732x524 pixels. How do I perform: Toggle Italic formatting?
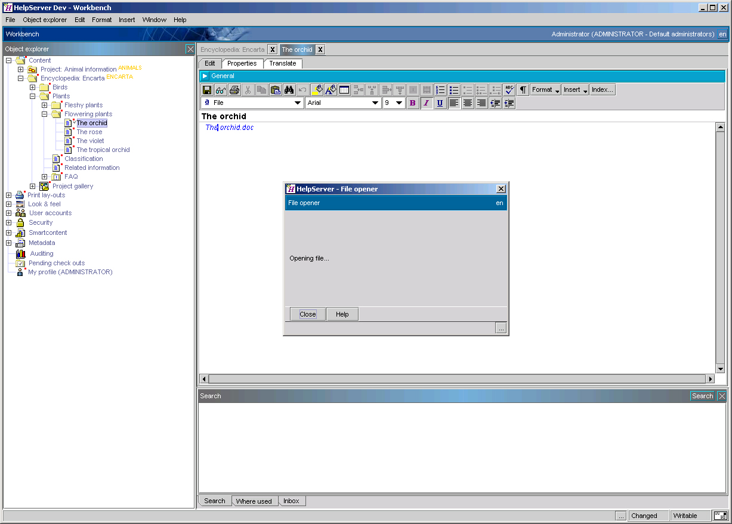pyautogui.click(x=427, y=103)
